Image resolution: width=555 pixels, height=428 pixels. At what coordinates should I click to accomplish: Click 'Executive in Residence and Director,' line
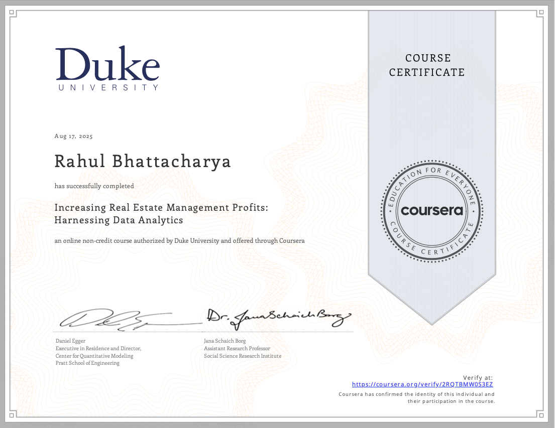tap(98, 348)
